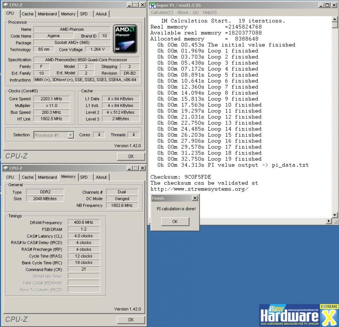This screenshot has height=327, width=339.
Task: Click the DC Mode Ganged value
Action: coord(122,199)
